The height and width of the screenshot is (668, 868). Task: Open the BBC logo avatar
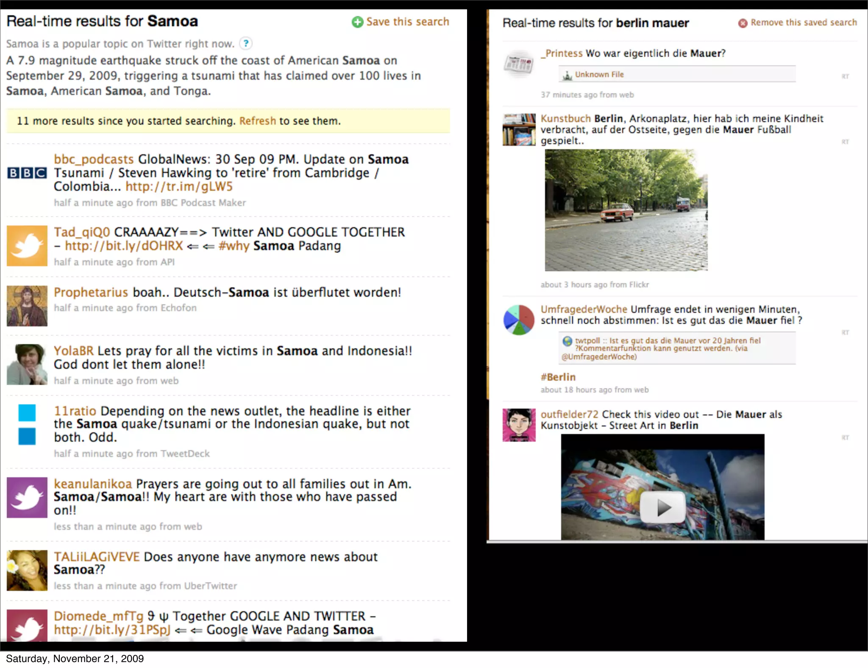point(27,173)
